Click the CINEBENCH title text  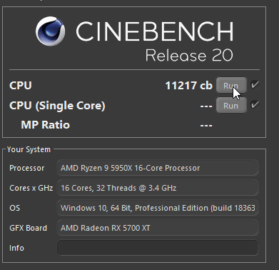point(155,31)
